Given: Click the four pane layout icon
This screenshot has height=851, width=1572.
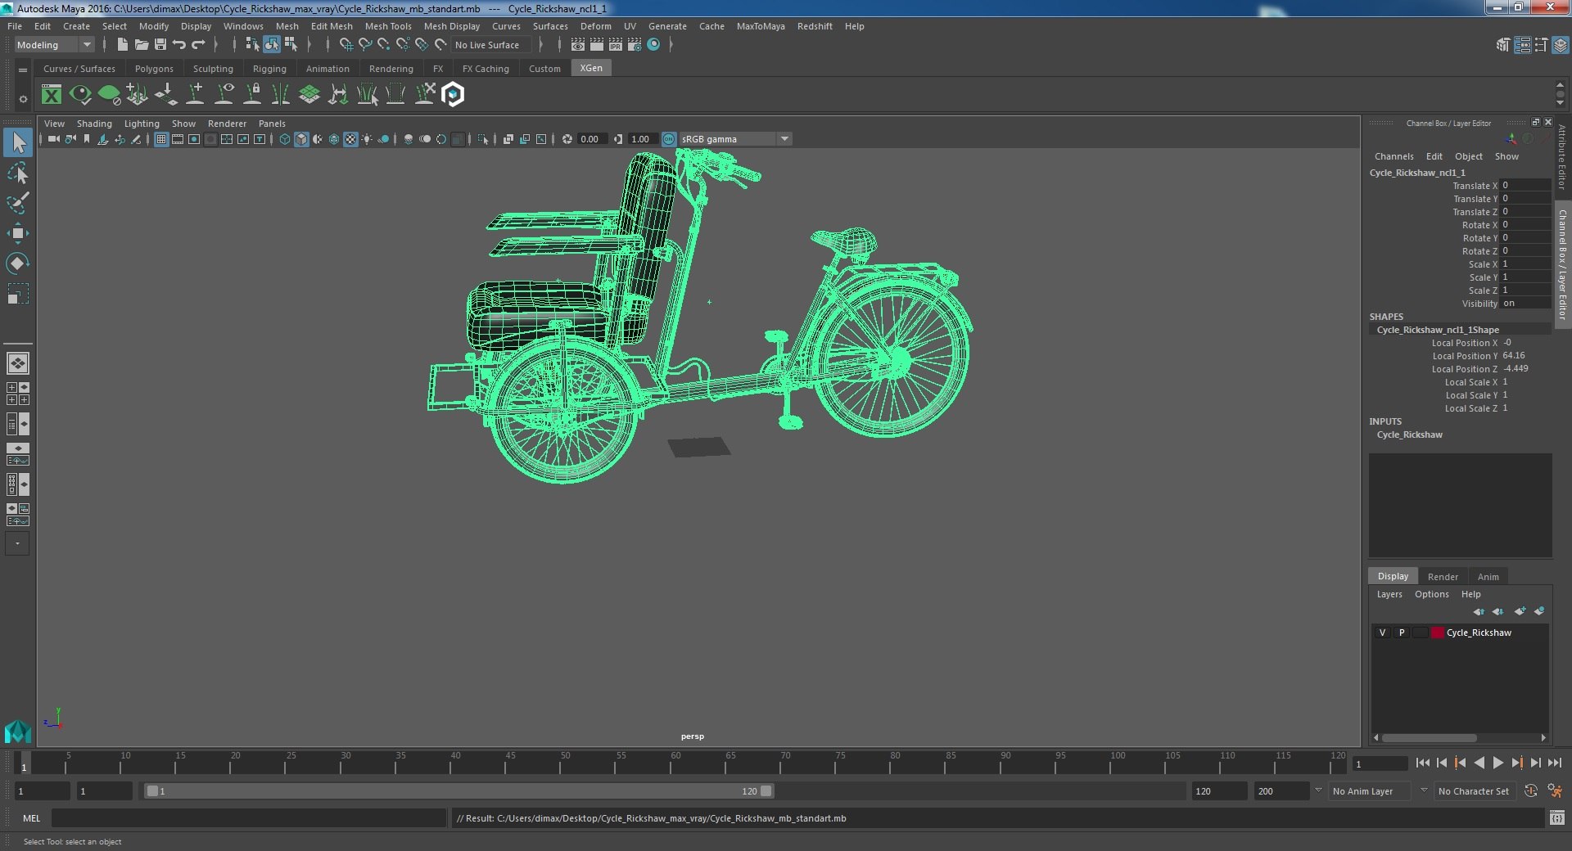Looking at the screenshot, I should tap(18, 394).
